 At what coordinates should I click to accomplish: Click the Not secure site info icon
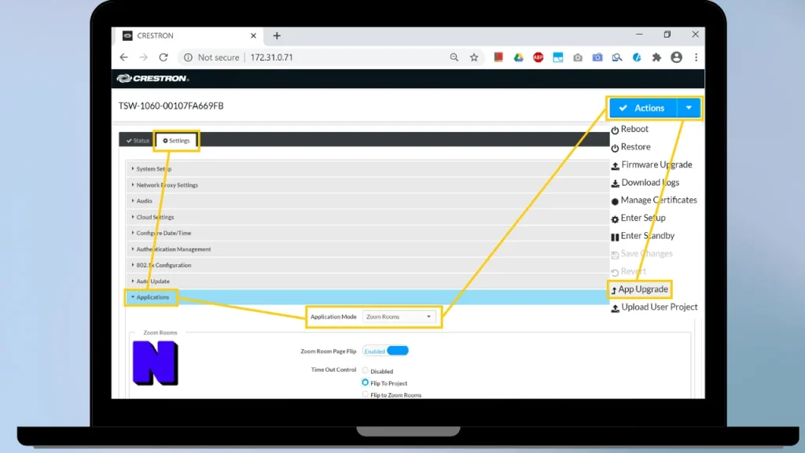point(188,57)
